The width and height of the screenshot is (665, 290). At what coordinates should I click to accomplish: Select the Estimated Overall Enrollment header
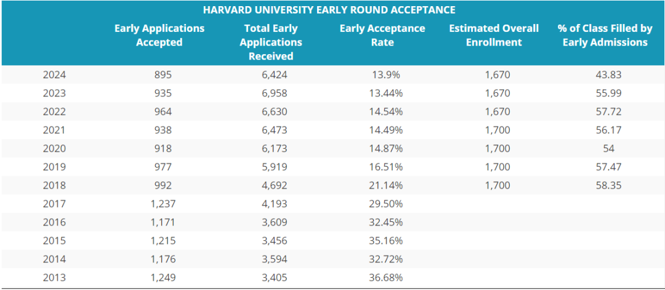494,36
